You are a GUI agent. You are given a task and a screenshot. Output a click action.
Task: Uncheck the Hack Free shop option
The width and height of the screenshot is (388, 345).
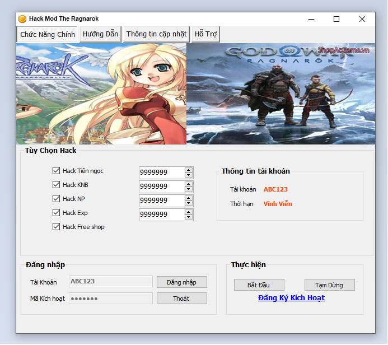click(x=56, y=227)
